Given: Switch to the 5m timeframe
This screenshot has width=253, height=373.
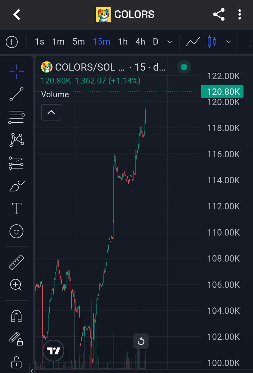Looking at the screenshot, I should coord(78,42).
